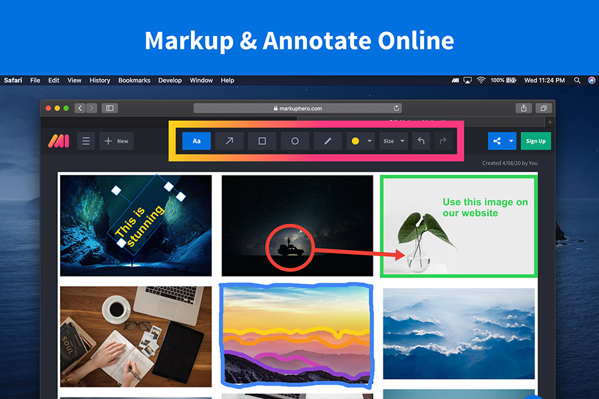This screenshot has width=599, height=399.
Task: Click the coffee and laptop desk photo
Action: pos(136,336)
